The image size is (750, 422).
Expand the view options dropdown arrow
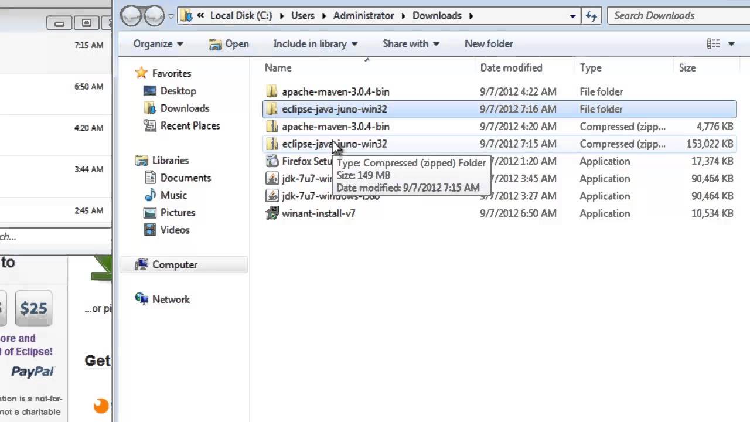tap(731, 44)
